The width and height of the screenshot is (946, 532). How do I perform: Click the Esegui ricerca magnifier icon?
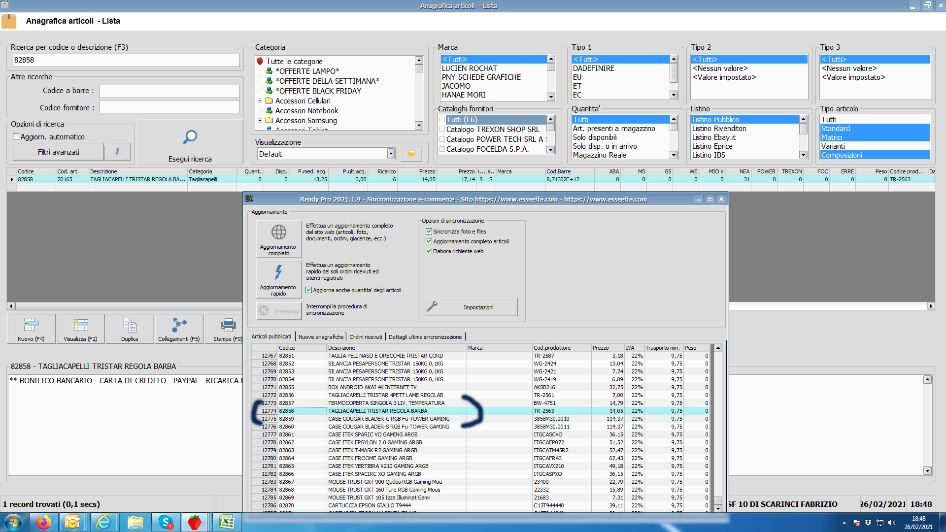(190, 137)
